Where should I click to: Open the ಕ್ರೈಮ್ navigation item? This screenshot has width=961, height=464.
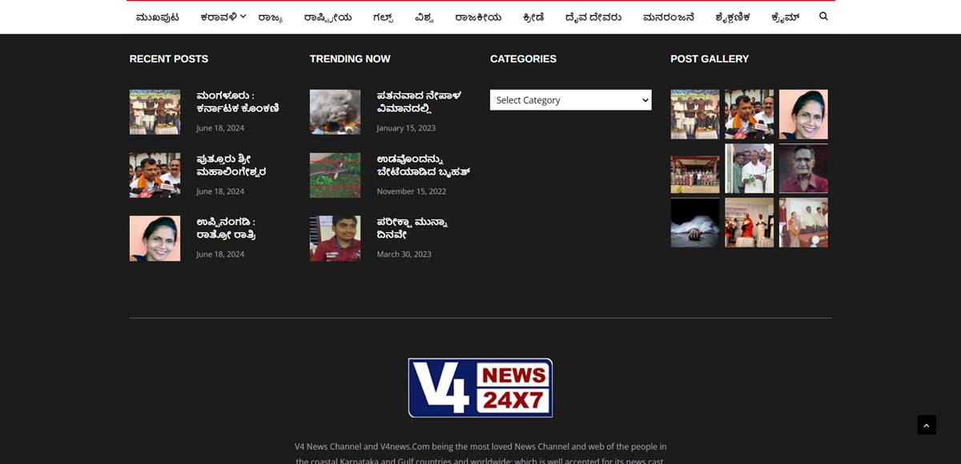coord(785,18)
